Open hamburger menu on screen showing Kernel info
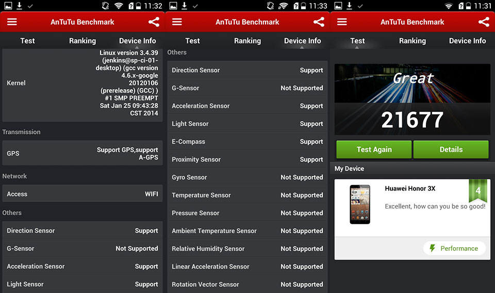The height and width of the screenshot is (293, 495). [x=12, y=22]
